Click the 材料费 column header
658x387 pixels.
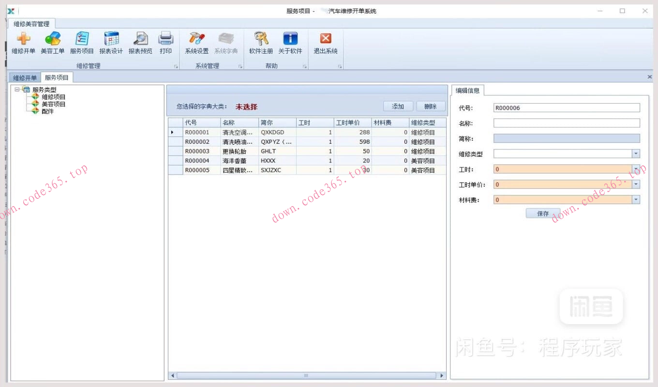[x=390, y=123]
